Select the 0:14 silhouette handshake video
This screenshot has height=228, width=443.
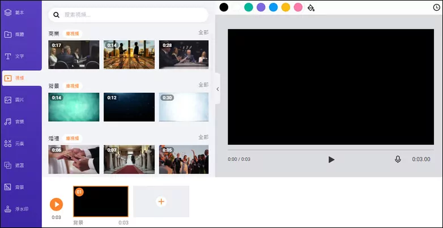(129, 54)
